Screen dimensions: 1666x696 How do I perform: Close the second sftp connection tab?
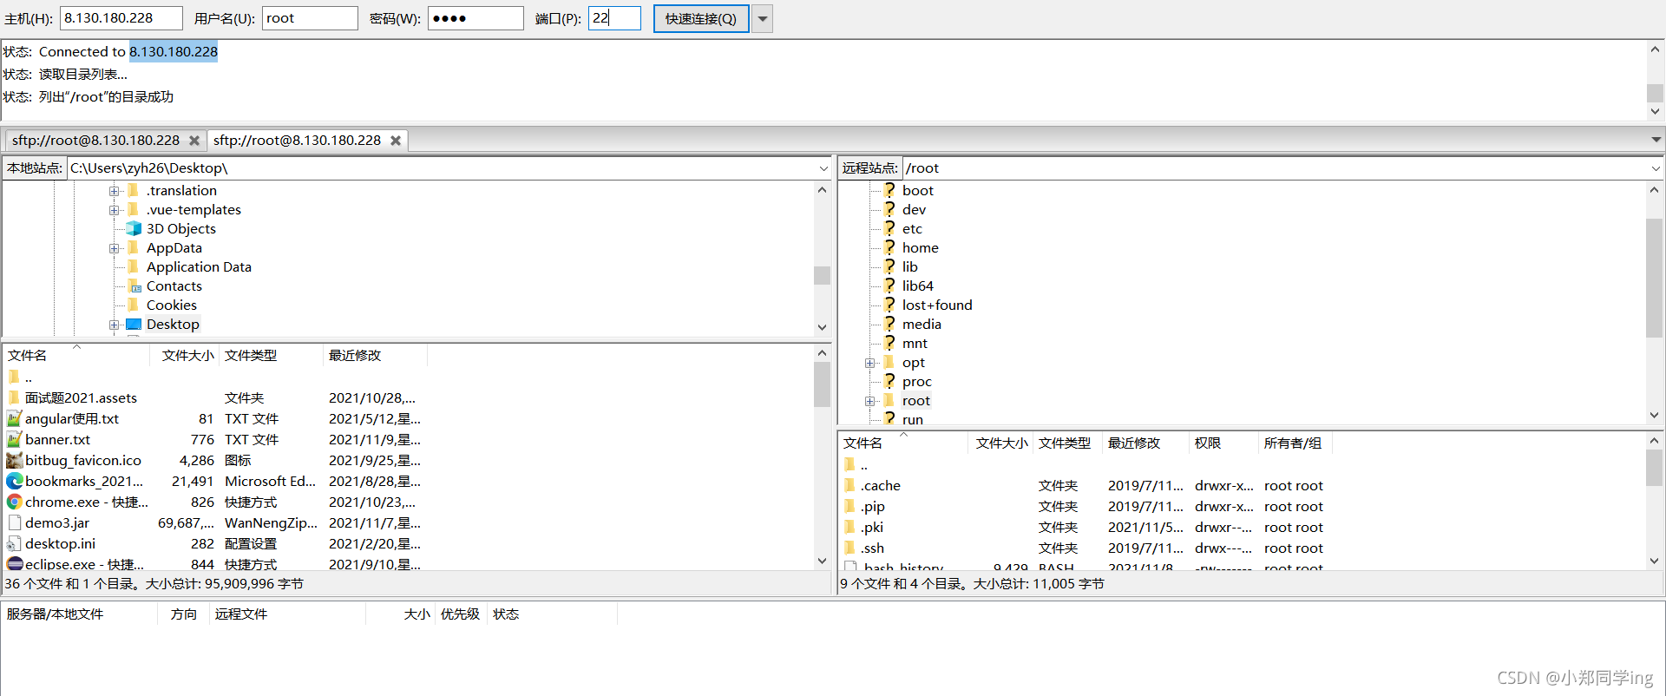[x=396, y=141]
